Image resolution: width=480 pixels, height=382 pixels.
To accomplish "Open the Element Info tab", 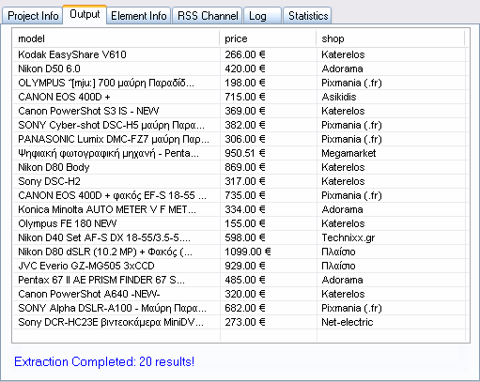I will (139, 16).
